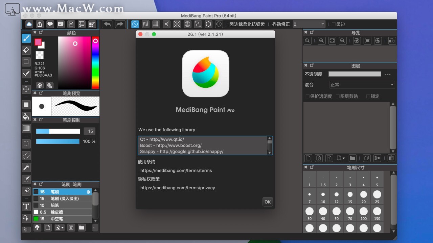433x243 pixels.
Task: Click the brush size value field 15
Action: [90, 131]
